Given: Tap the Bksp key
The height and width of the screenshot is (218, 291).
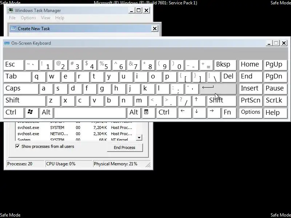Looking at the screenshot, I should (x=225, y=65).
